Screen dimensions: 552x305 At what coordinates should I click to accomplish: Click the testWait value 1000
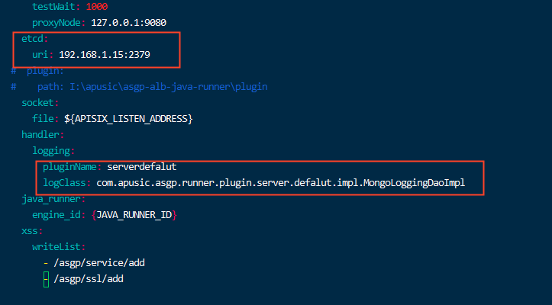[97, 7]
